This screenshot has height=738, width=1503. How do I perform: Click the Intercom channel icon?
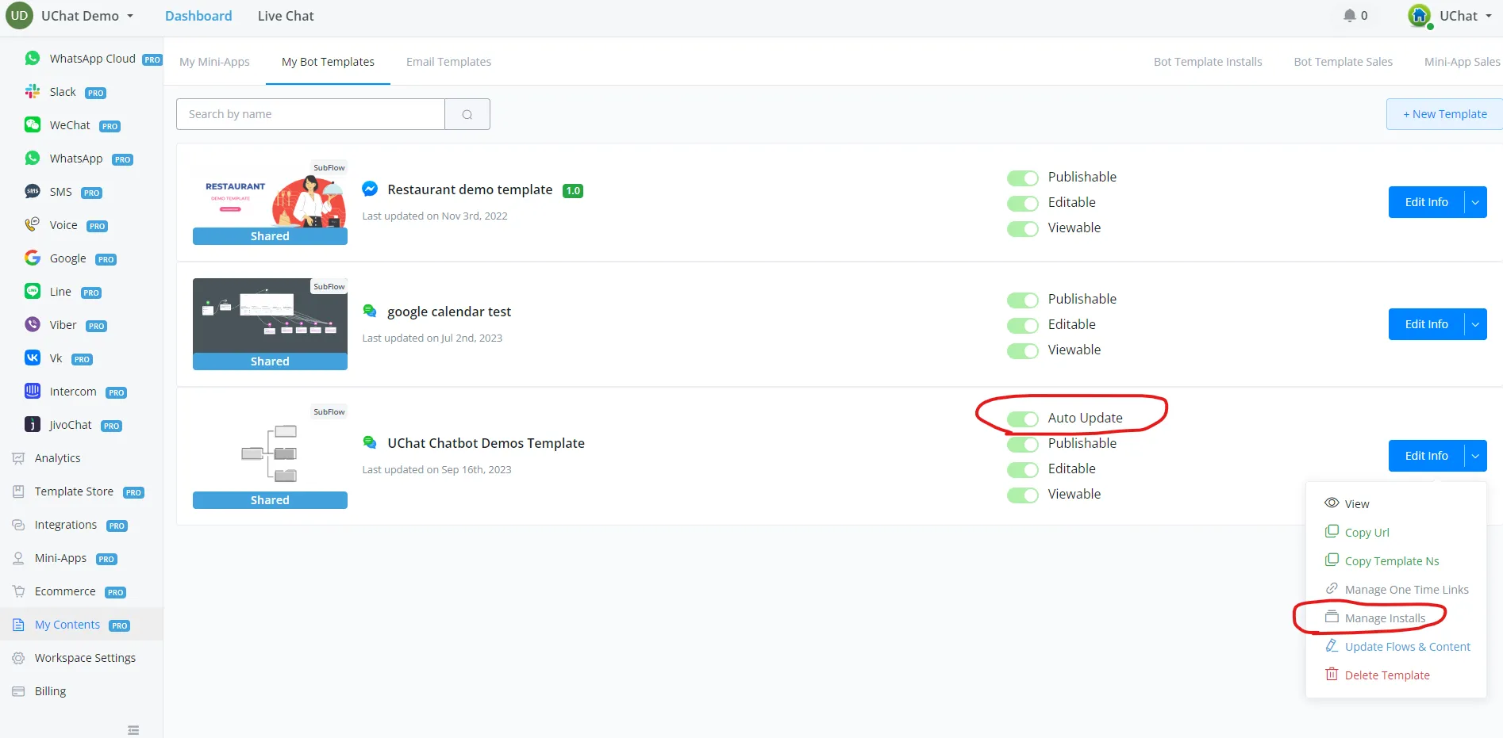pos(33,391)
